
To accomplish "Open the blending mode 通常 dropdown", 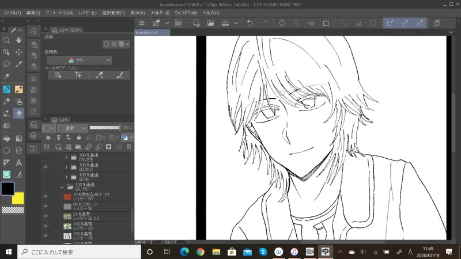I will point(71,127).
